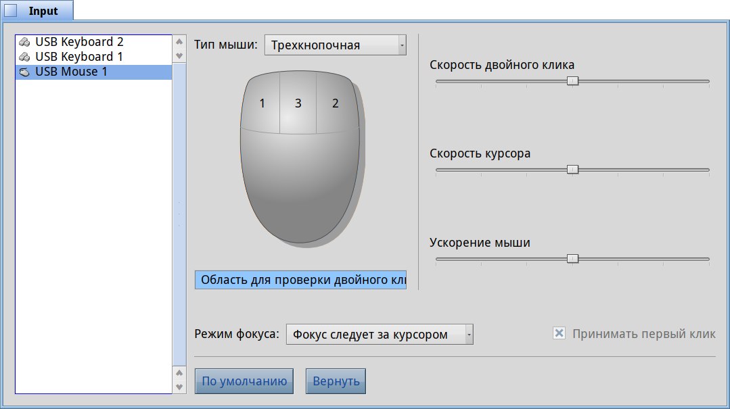Select USB Keyboard 2 in device list
Viewport: 730px width, 409px height.
[93, 42]
